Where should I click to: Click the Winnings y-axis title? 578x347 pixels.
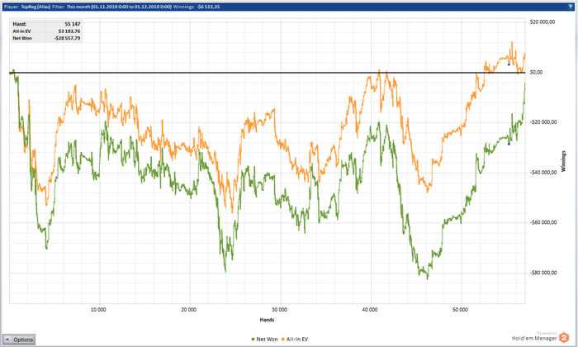click(x=563, y=161)
